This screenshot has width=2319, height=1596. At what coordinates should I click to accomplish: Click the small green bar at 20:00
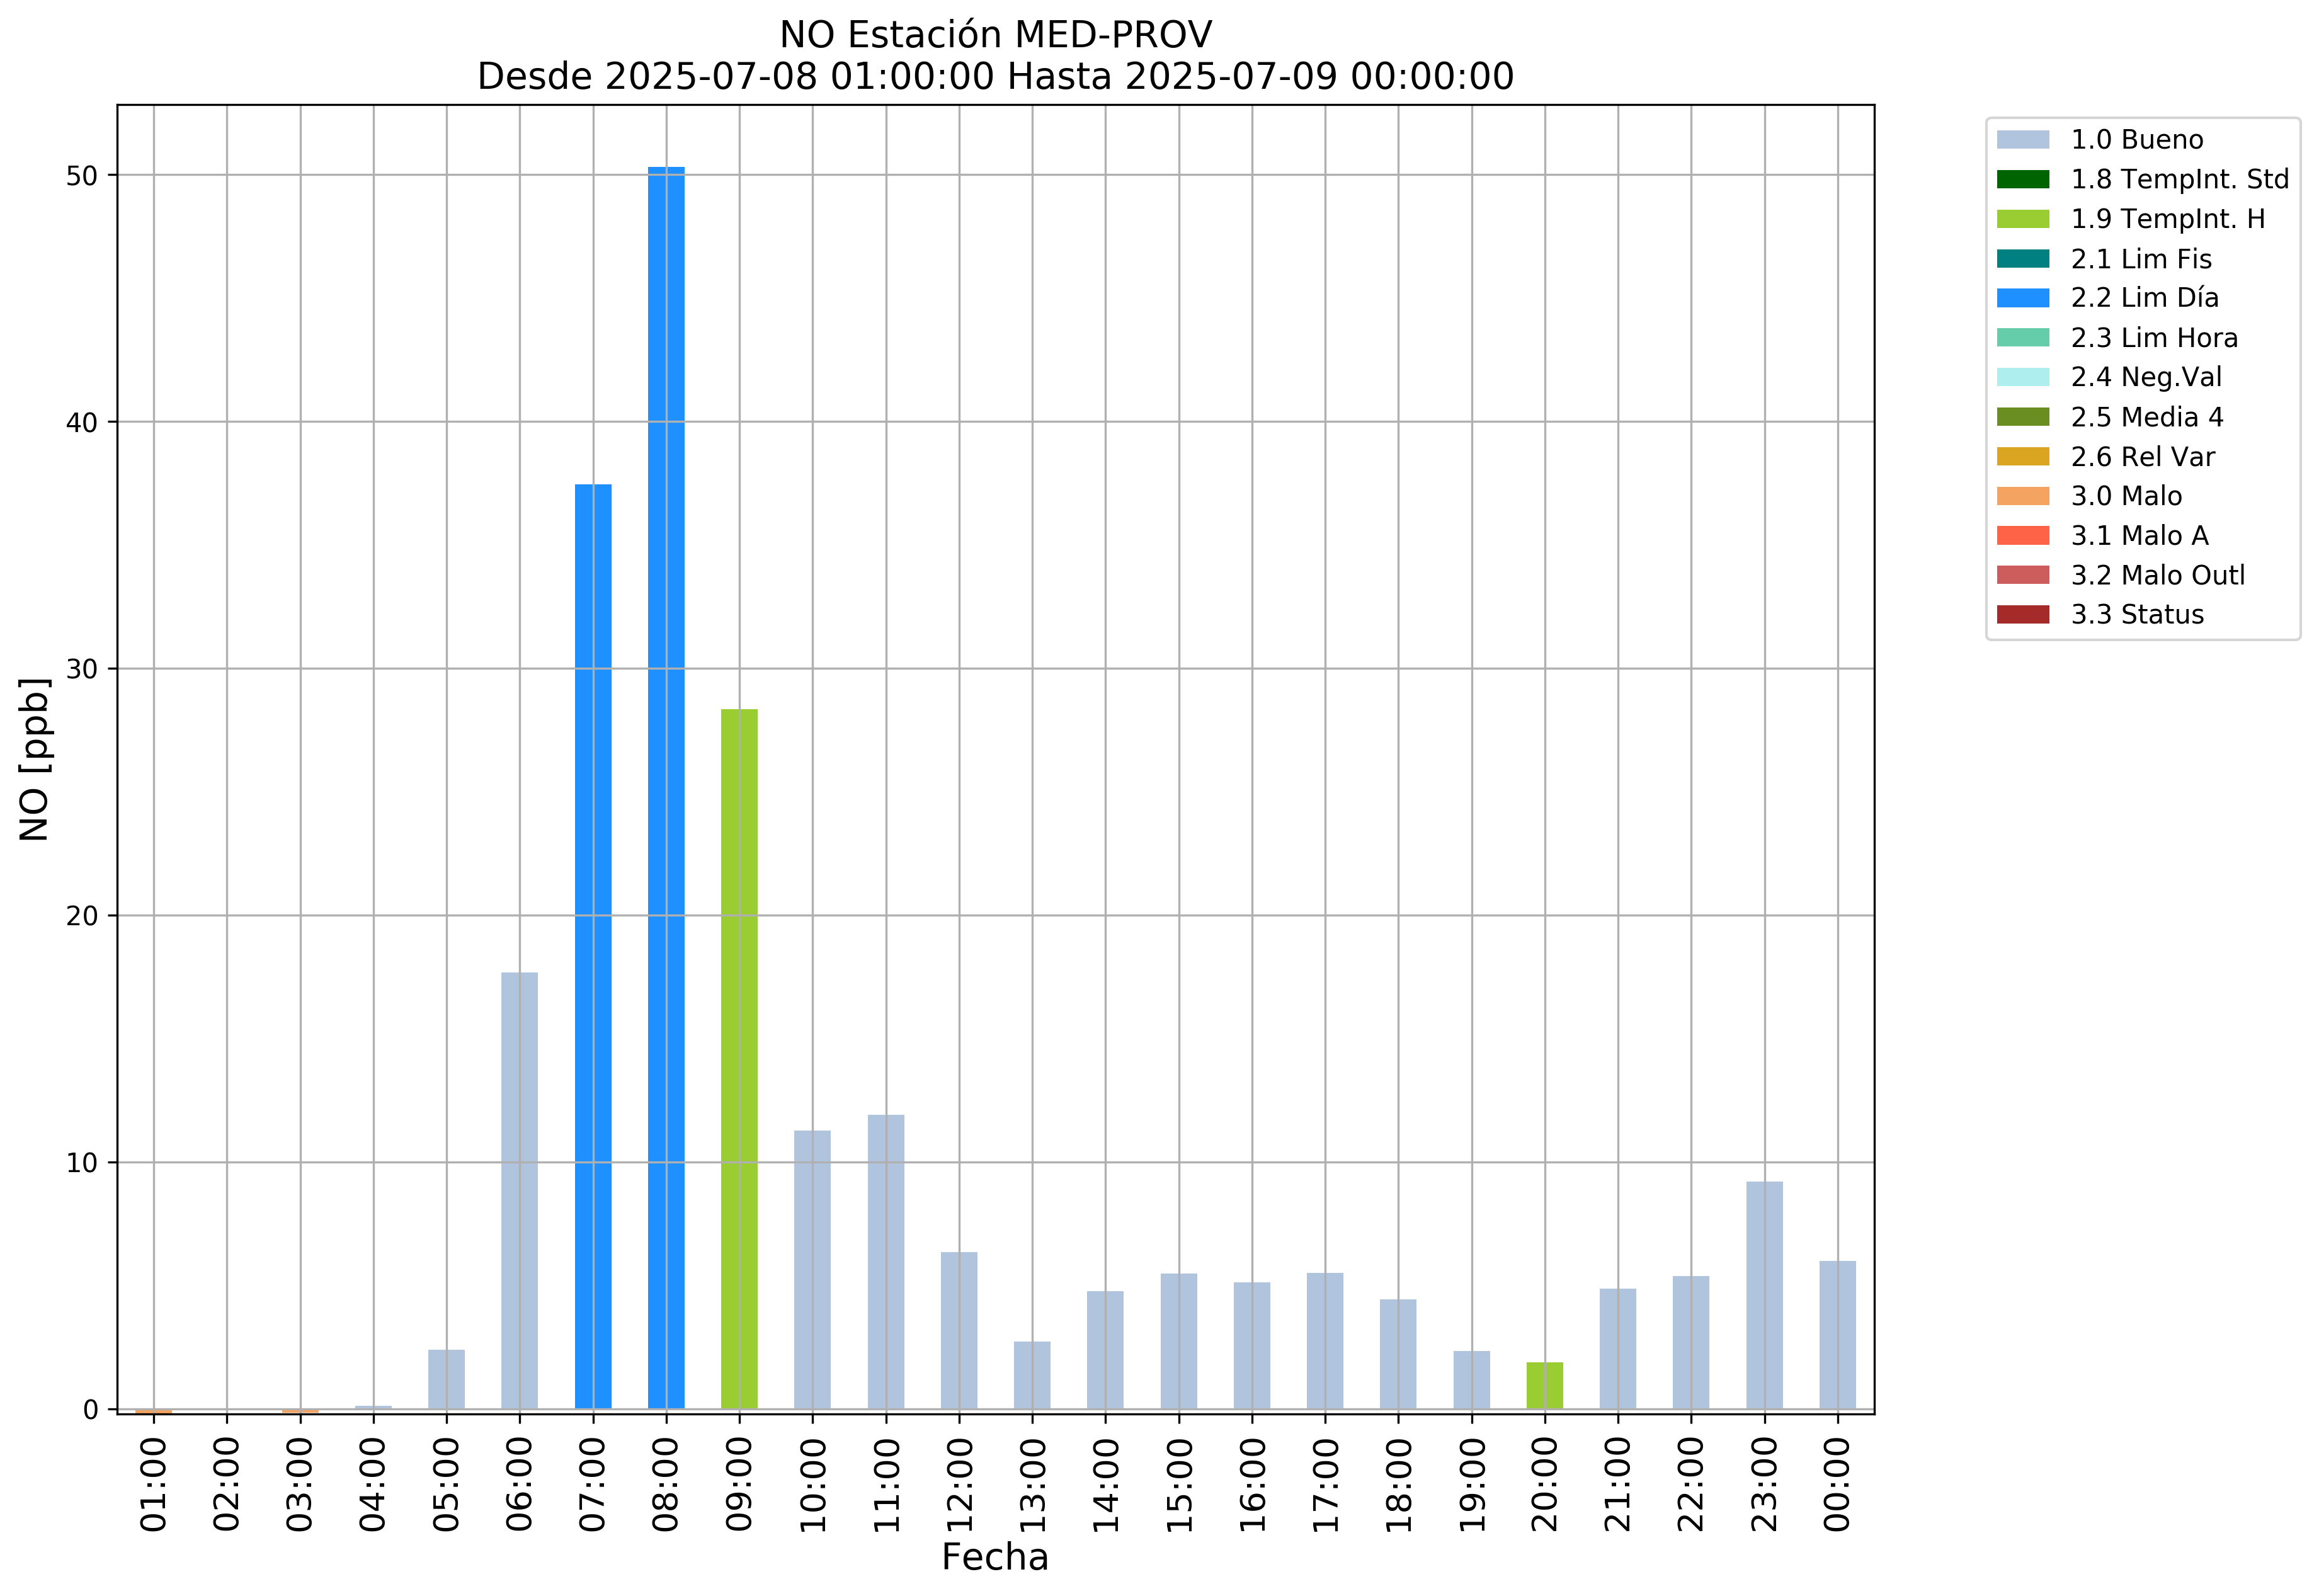[x=1544, y=1386]
